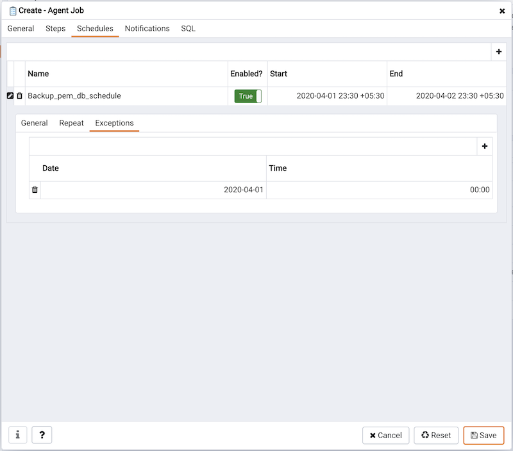The height and width of the screenshot is (451, 513).
Task: Open the question mark help button
Action: pyautogui.click(x=42, y=435)
